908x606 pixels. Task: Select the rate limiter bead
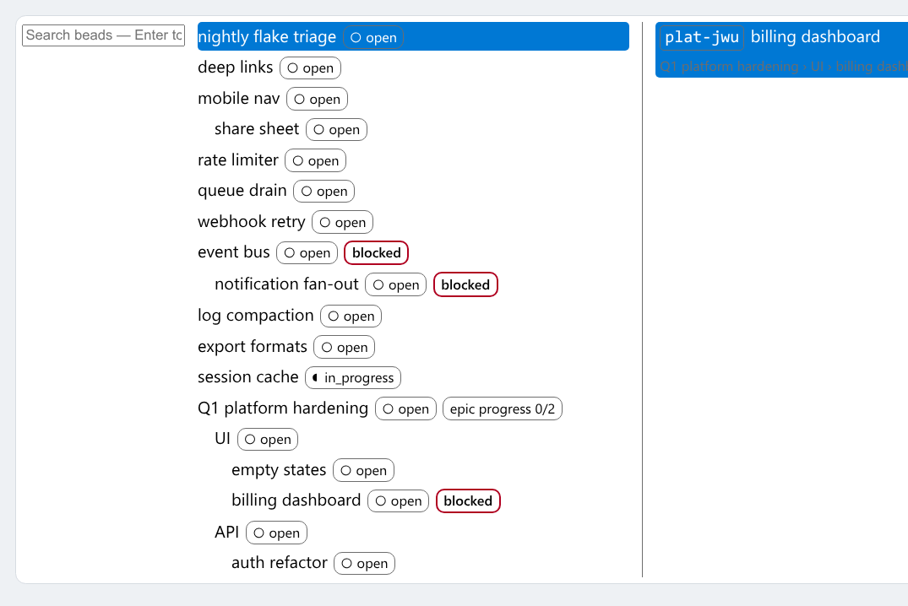pos(238,160)
